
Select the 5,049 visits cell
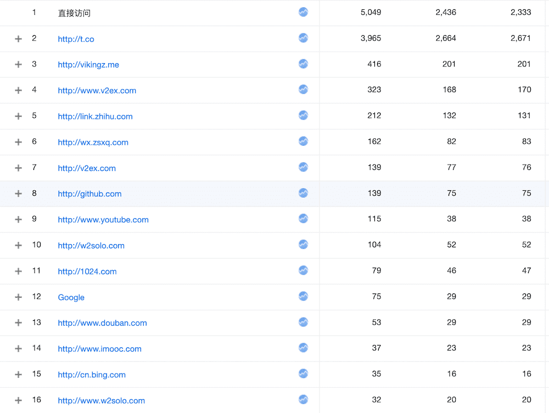371,12
